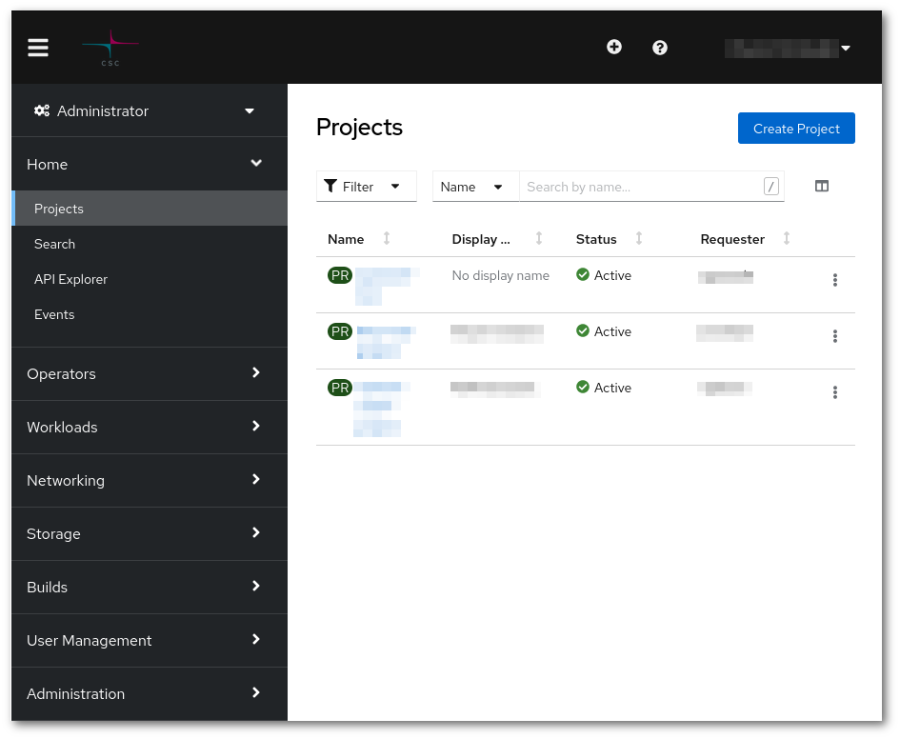Expand the User Management section
The width and height of the screenshot is (900, 739).
(x=150, y=640)
